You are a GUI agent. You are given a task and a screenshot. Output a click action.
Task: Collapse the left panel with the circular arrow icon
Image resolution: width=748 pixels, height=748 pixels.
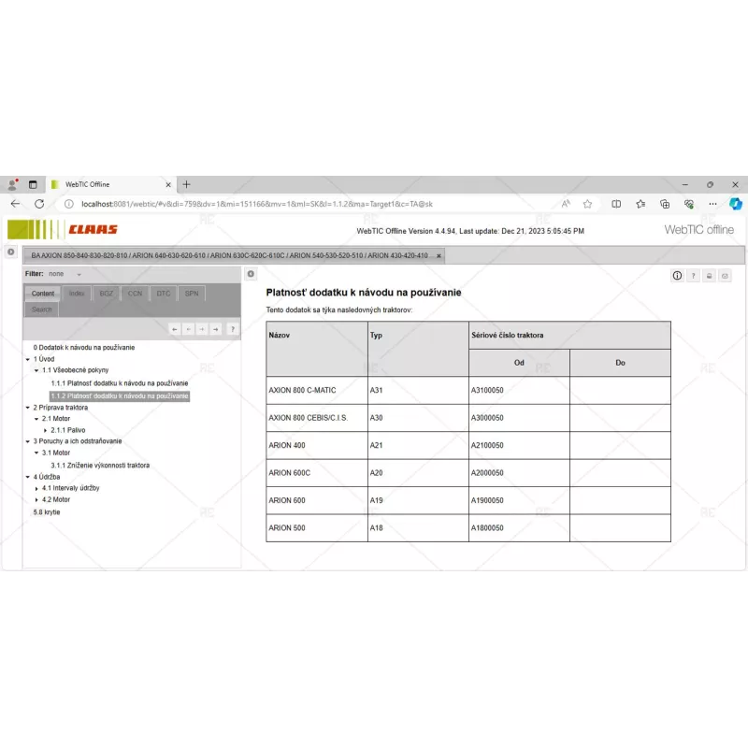pyautogui.click(x=251, y=274)
